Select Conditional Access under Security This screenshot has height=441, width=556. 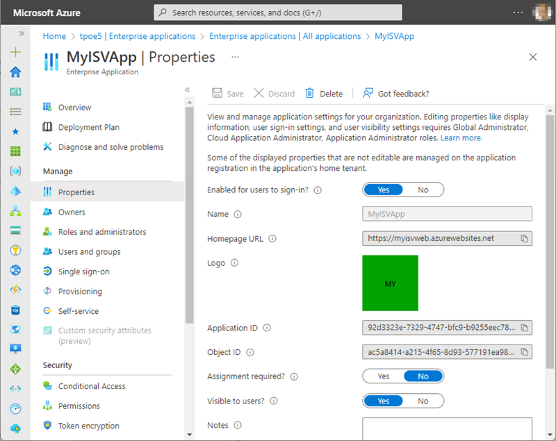click(92, 386)
